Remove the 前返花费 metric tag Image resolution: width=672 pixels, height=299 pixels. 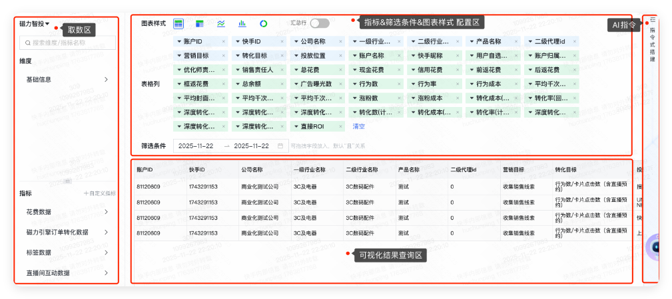click(x=516, y=70)
